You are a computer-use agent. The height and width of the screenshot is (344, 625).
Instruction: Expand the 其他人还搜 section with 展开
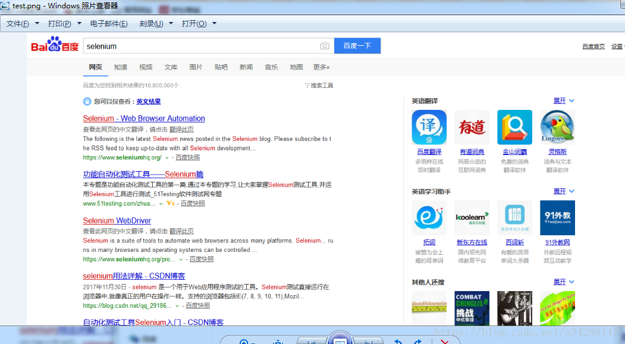[564, 282]
